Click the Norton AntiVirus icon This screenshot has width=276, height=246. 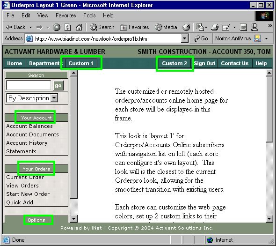tap(257, 38)
